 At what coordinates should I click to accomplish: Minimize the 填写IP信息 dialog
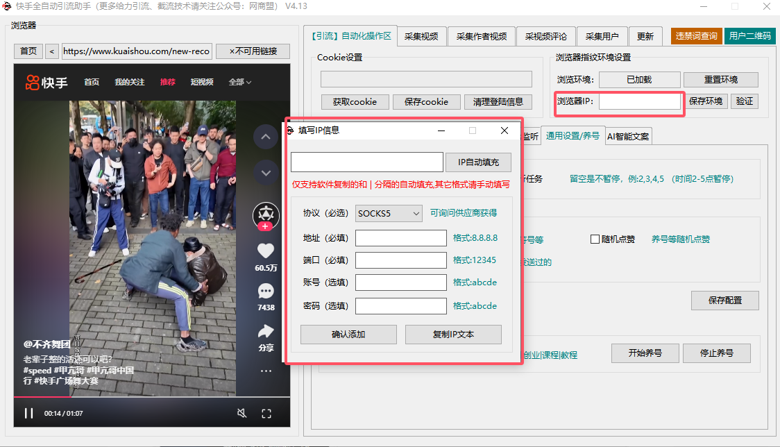[x=441, y=130]
